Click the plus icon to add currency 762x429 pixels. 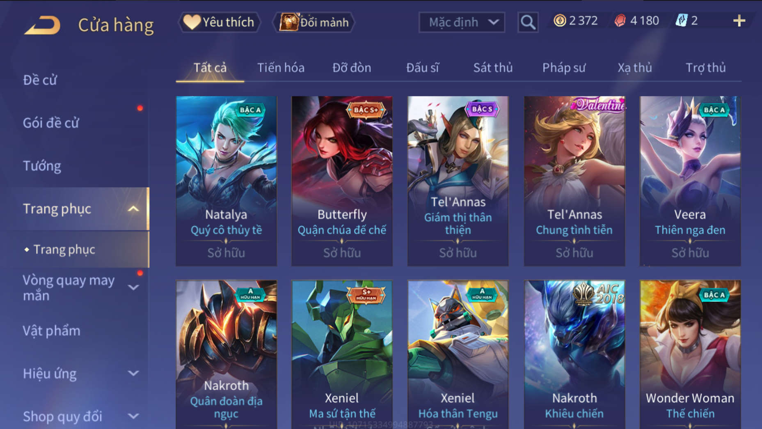pos(739,21)
